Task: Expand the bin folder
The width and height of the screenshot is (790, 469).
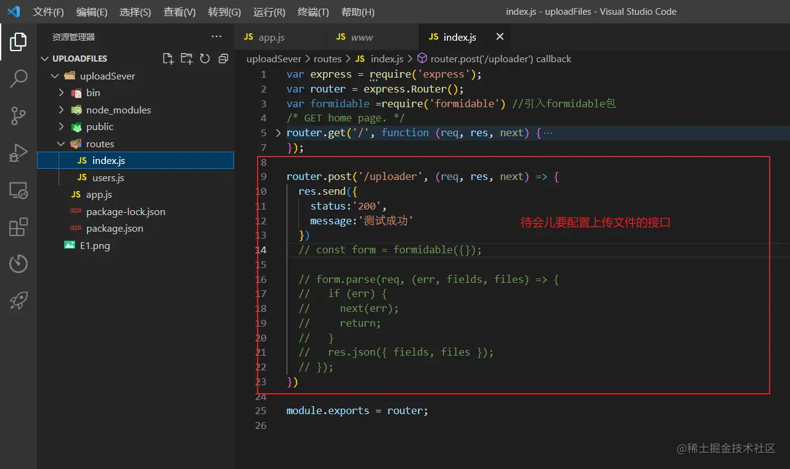Action: pyautogui.click(x=61, y=92)
